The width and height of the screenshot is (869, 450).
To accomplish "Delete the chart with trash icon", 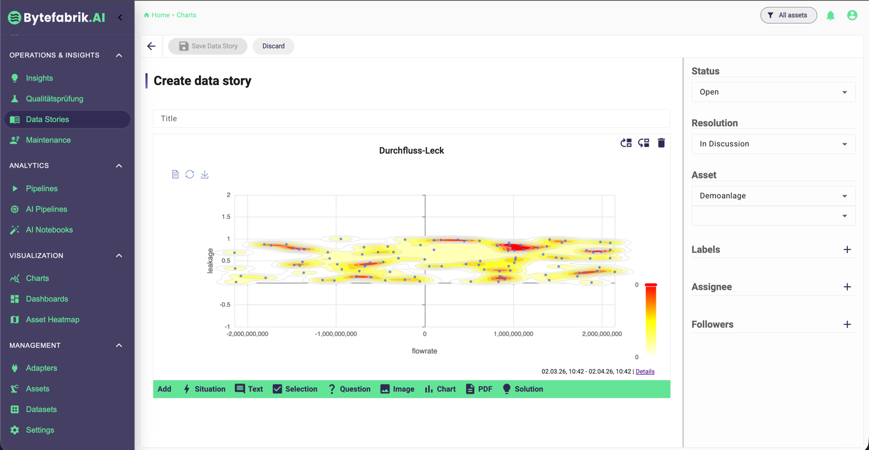I will (661, 143).
